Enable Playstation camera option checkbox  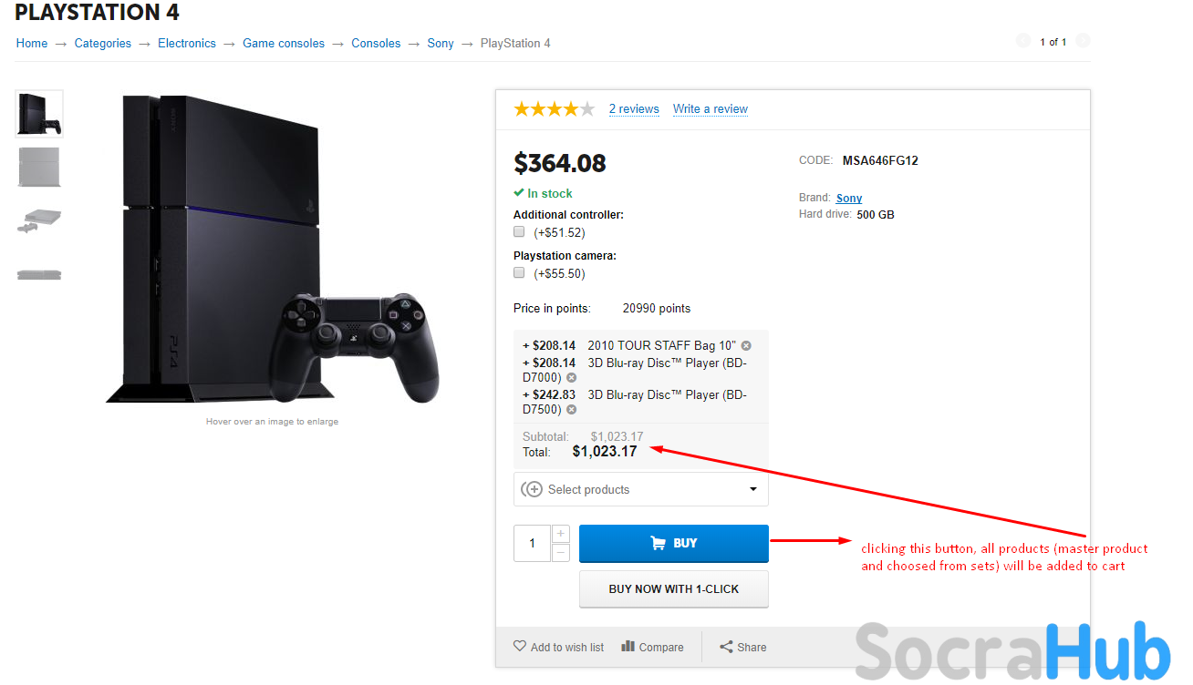tap(519, 272)
